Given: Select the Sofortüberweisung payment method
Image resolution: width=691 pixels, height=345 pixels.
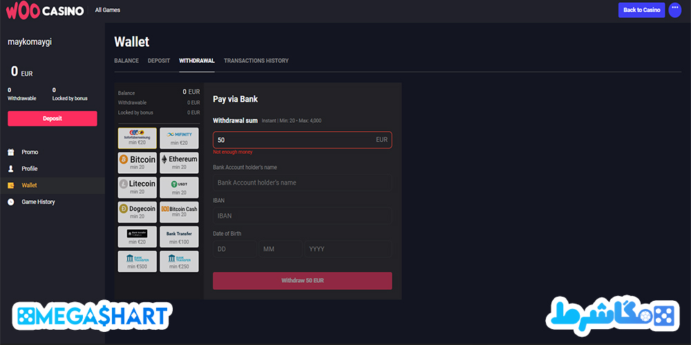Looking at the screenshot, I should click(137, 138).
